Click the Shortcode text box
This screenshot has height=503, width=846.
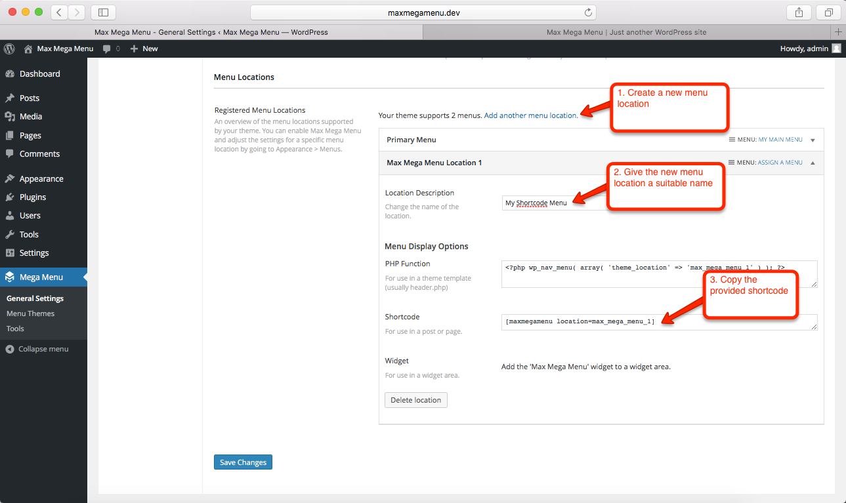[x=660, y=322]
